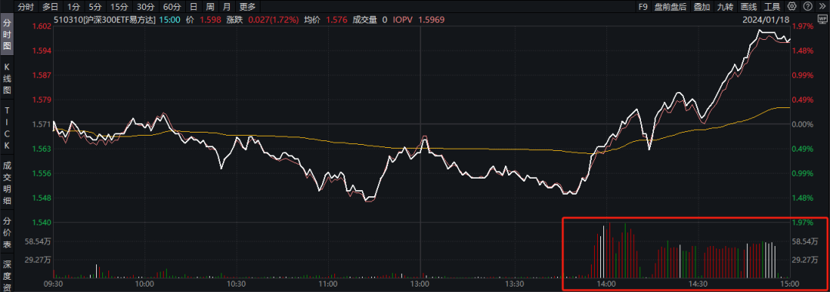This screenshot has height=292, width=830.
Task: Click stock title 510310[沪深300ETF易方达]
Action: click(x=105, y=20)
